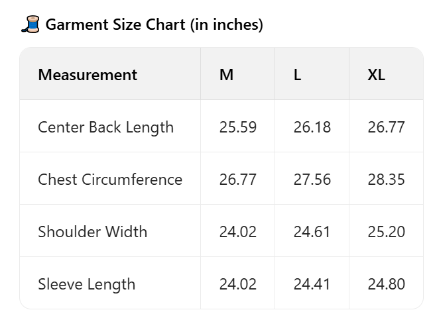Click the 28.35 Chest Circumference XL value
Image resolution: width=433 pixels, height=316 pixels.
click(386, 180)
